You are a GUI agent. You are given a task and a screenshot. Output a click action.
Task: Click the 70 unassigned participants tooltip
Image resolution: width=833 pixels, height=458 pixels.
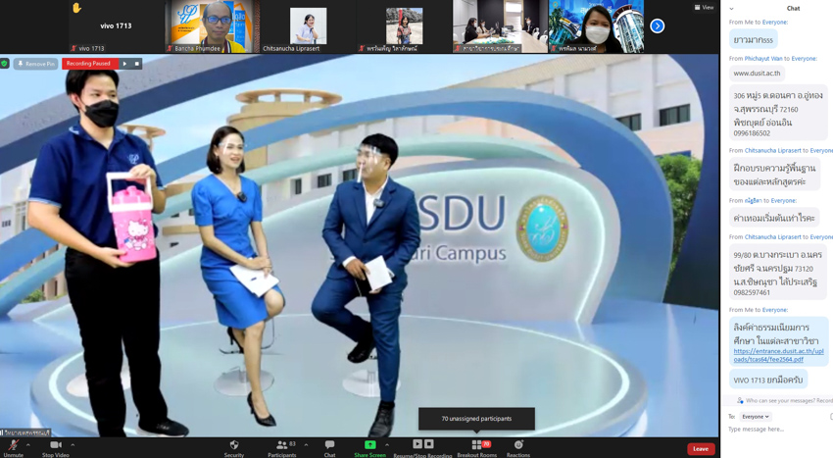(476, 419)
